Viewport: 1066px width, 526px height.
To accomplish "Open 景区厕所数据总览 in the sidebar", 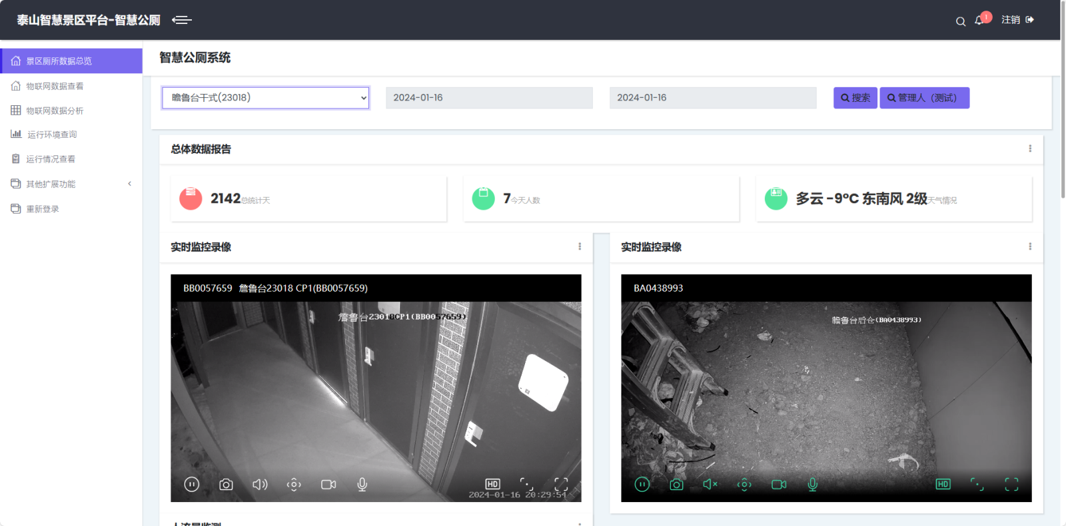I will pyautogui.click(x=71, y=61).
